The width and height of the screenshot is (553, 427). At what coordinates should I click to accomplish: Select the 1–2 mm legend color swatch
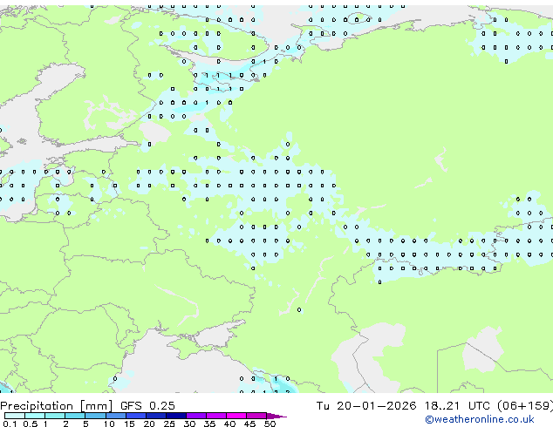[x=55, y=416]
